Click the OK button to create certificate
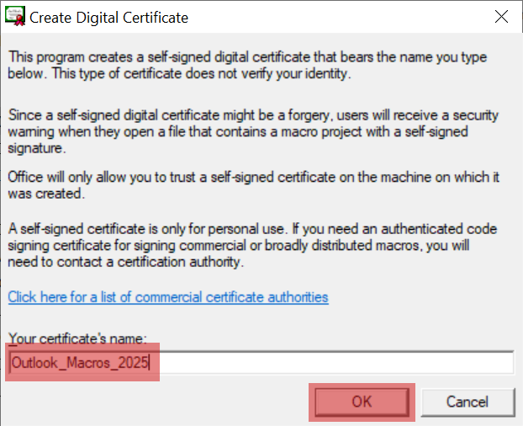This screenshot has width=523, height=426. point(362,402)
